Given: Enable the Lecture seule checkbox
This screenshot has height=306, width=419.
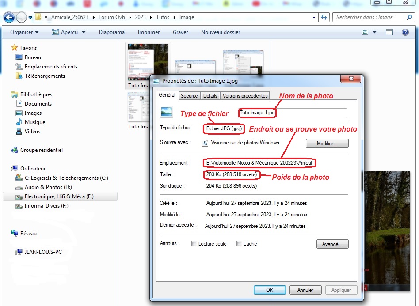Looking at the screenshot, I should tap(194, 244).
